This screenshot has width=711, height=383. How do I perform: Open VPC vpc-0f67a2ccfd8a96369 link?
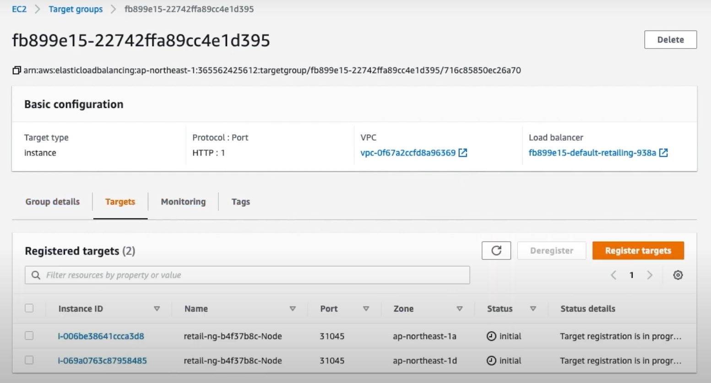coord(408,153)
